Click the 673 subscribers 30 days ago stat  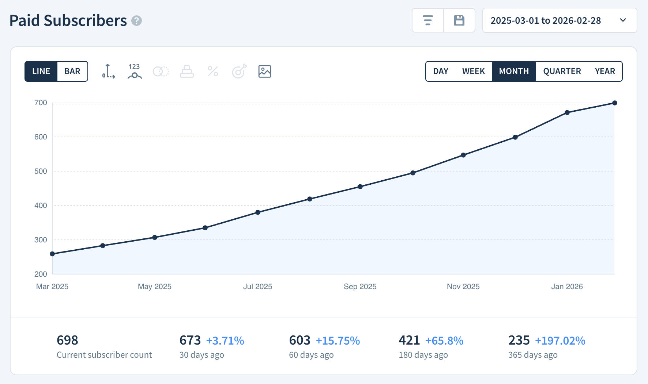point(189,340)
